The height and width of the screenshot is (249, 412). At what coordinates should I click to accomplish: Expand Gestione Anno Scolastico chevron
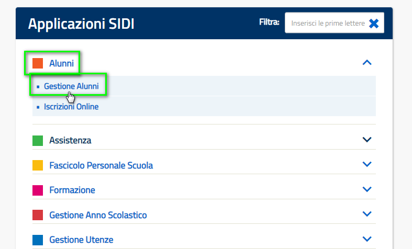click(x=367, y=214)
